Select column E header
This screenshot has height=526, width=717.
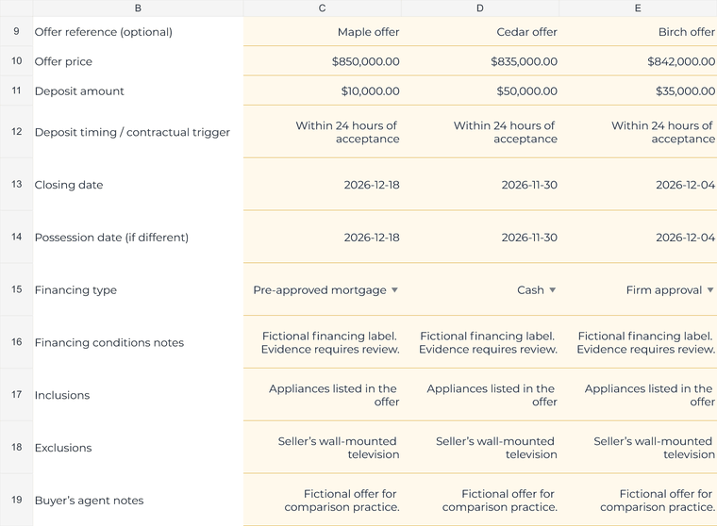(638, 8)
